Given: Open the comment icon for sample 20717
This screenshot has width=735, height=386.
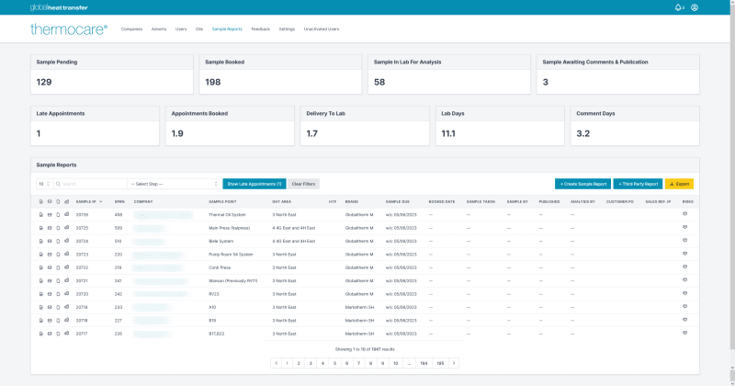Looking at the screenshot, I should point(684,333).
